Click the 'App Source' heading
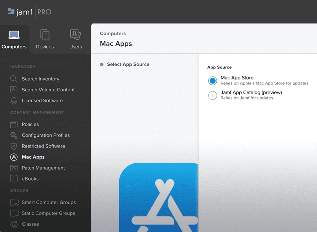The width and height of the screenshot is (317, 232). coord(219,67)
